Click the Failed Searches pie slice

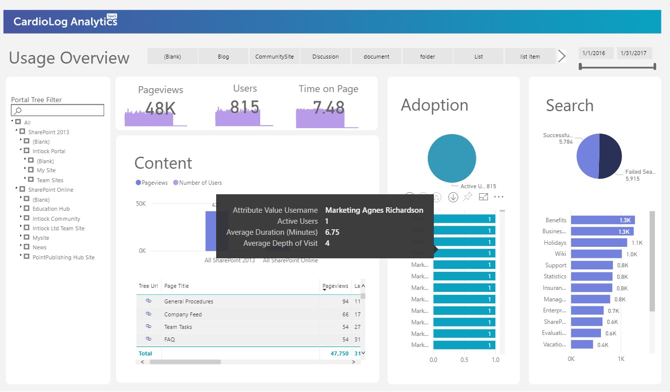(611, 157)
